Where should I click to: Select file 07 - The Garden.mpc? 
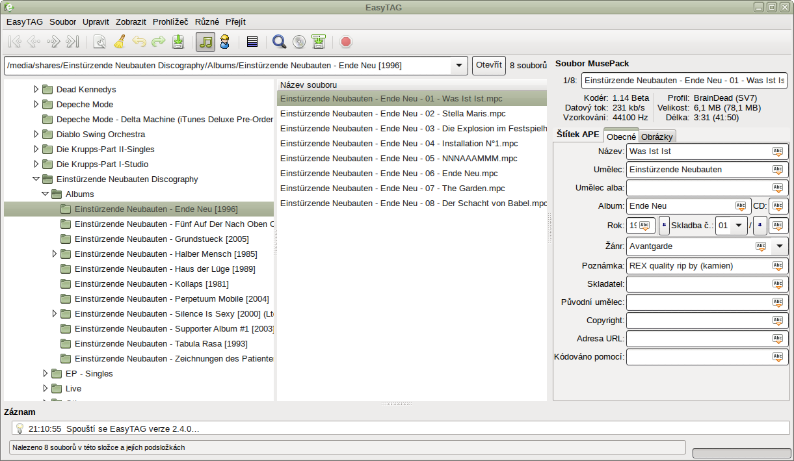(x=412, y=188)
